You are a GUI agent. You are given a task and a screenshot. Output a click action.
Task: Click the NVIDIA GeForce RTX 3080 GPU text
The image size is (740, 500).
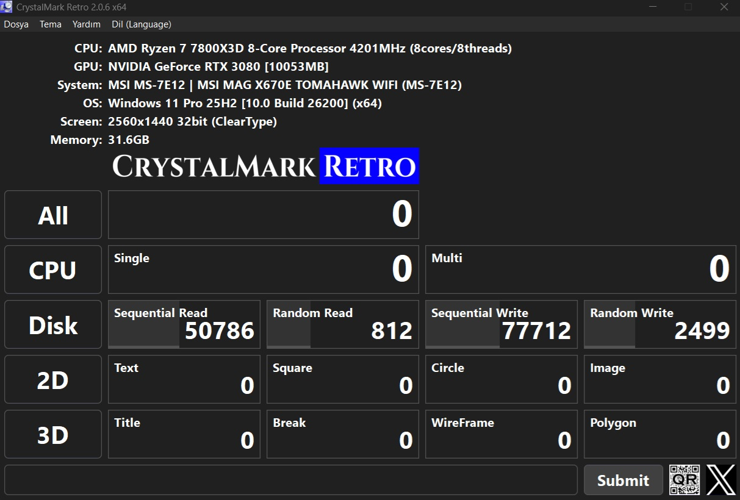[x=218, y=66]
